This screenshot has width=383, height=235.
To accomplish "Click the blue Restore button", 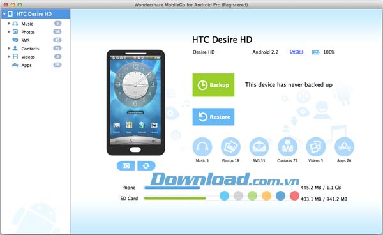I will (x=213, y=117).
